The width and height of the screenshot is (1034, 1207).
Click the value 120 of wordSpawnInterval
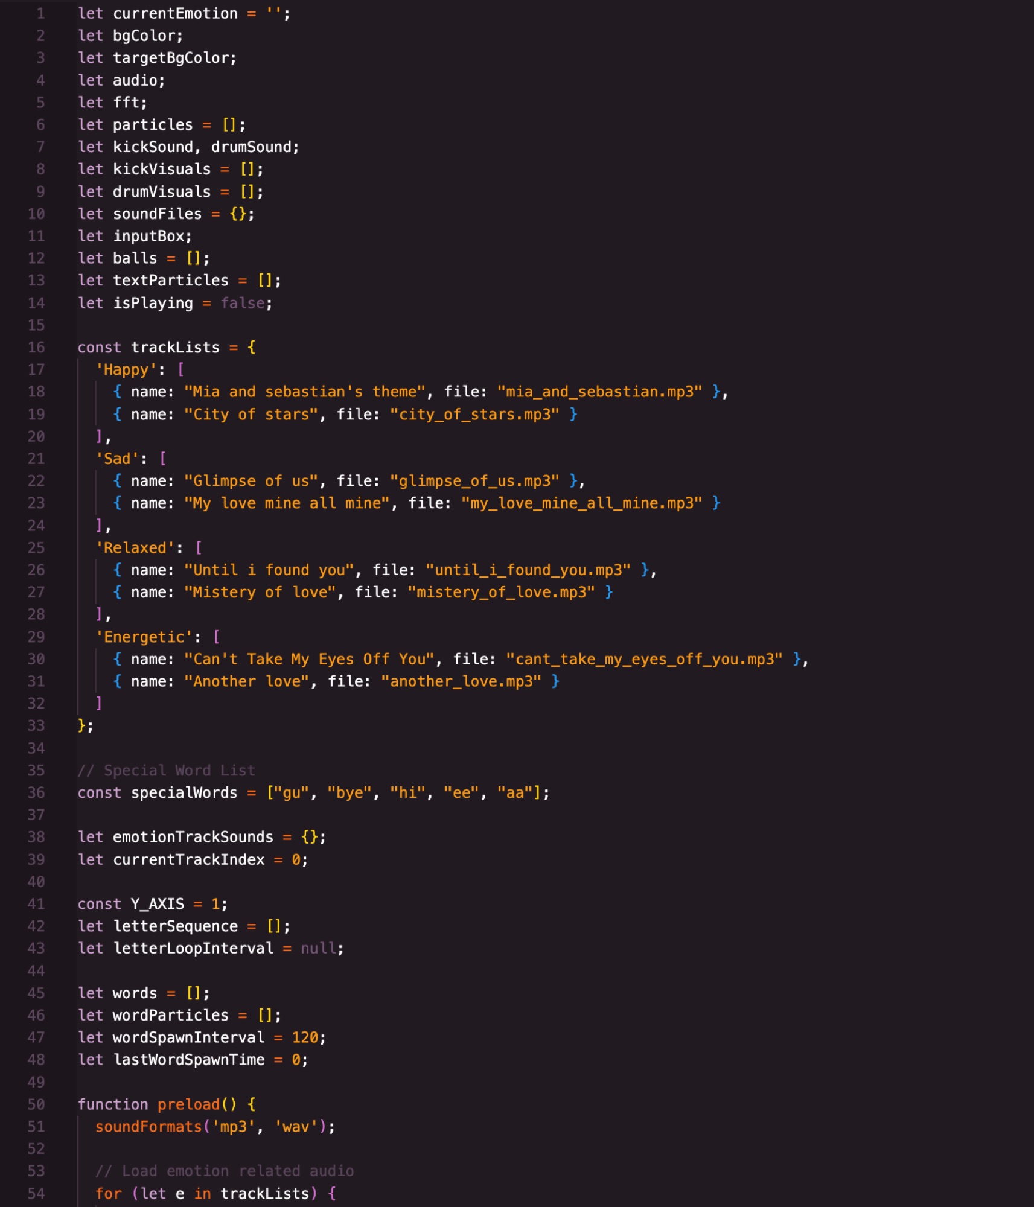tap(305, 1038)
